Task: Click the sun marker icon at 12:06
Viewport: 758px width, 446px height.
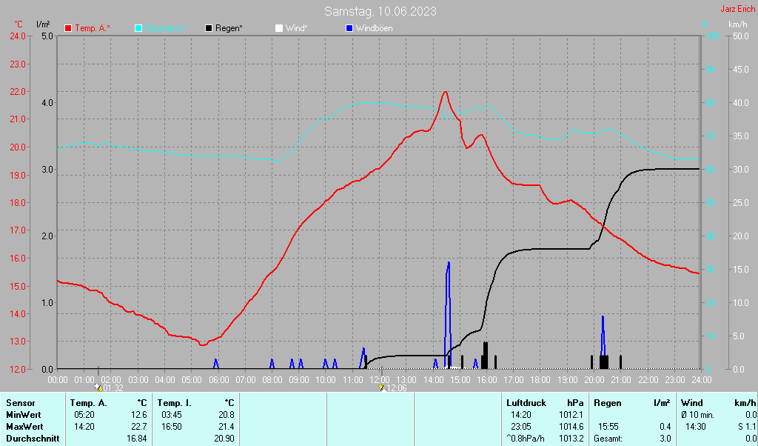Action: (x=381, y=387)
